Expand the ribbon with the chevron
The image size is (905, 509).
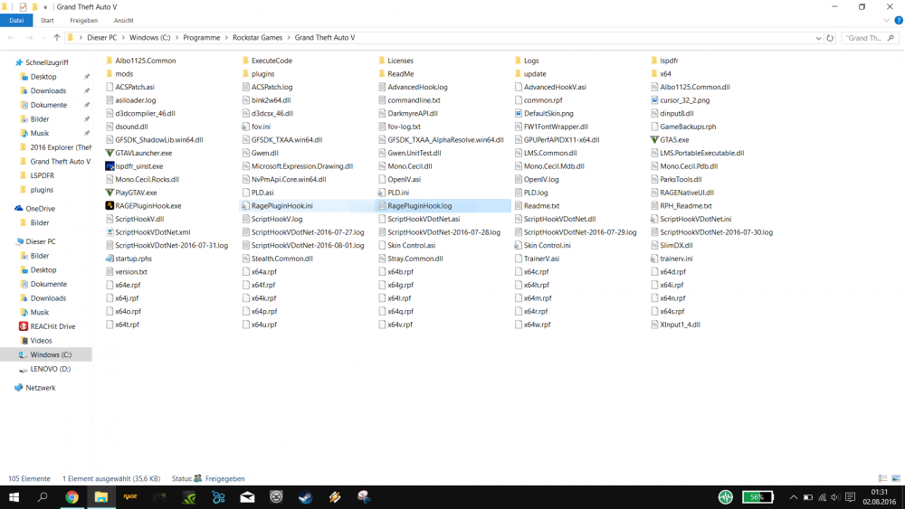click(x=887, y=20)
